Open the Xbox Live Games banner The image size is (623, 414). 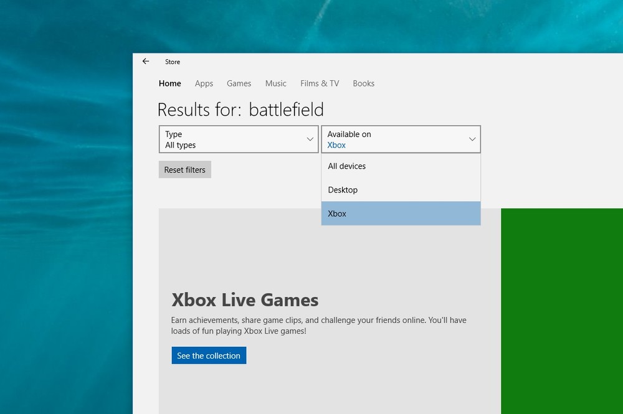[x=330, y=280]
